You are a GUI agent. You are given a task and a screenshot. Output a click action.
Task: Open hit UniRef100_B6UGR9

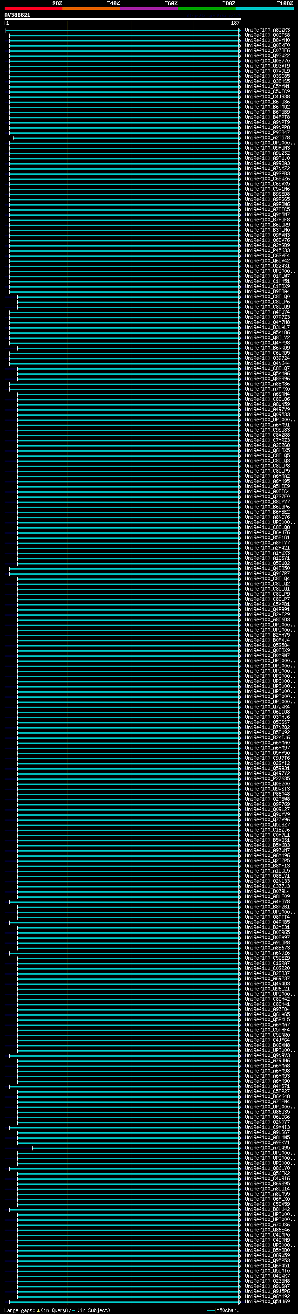267,225
